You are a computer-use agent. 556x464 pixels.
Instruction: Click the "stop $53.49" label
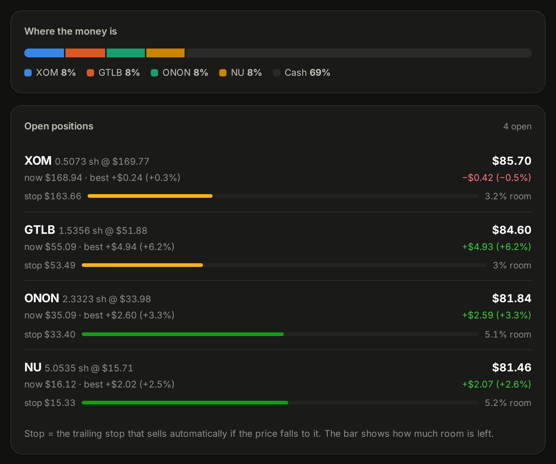pyautogui.click(x=50, y=265)
